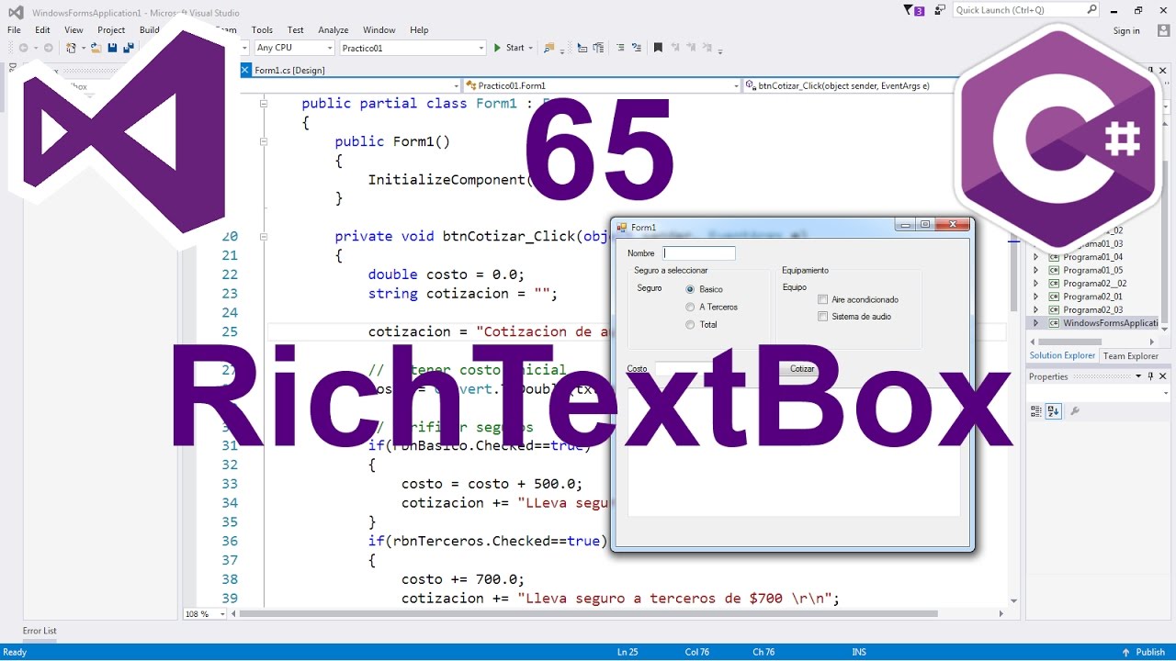Select the Basico radio button in Form1
This screenshot has width=1176, height=661.
pyautogui.click(x=690, y=289)
